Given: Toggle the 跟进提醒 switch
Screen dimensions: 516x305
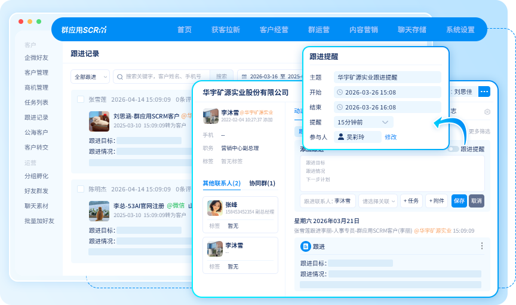Looking at the screenshot, I should pos(454,149).
